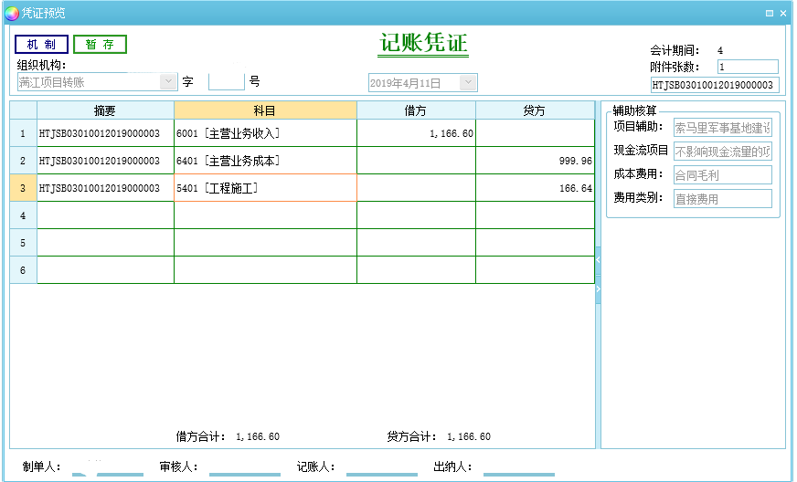Screen dimensions: 797x482
Task: Click the 999.96 credit amount cell
Action: coord(535,161)
